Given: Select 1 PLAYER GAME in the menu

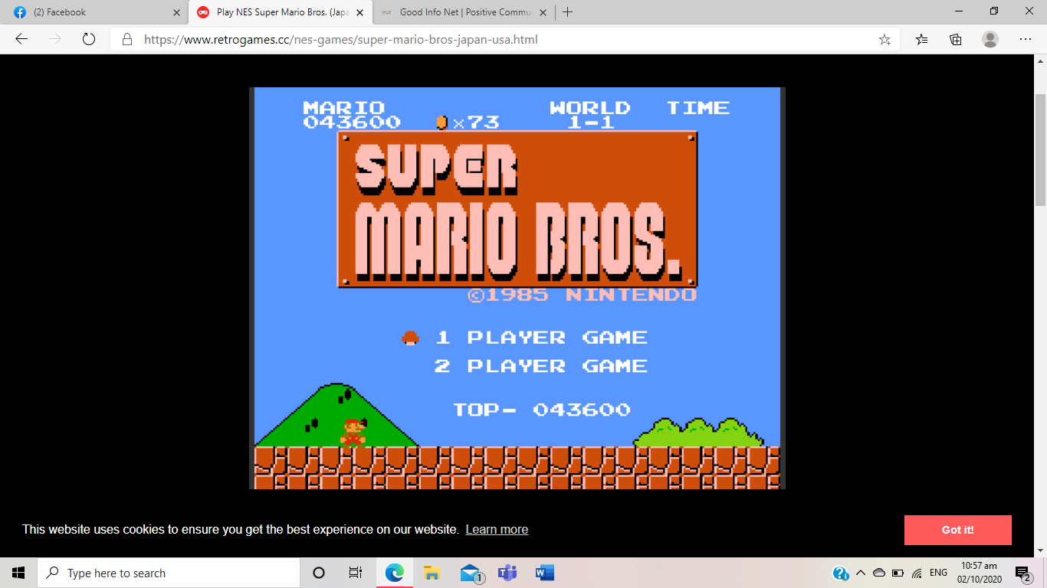Looking at the screenshot, I should 541,338.
